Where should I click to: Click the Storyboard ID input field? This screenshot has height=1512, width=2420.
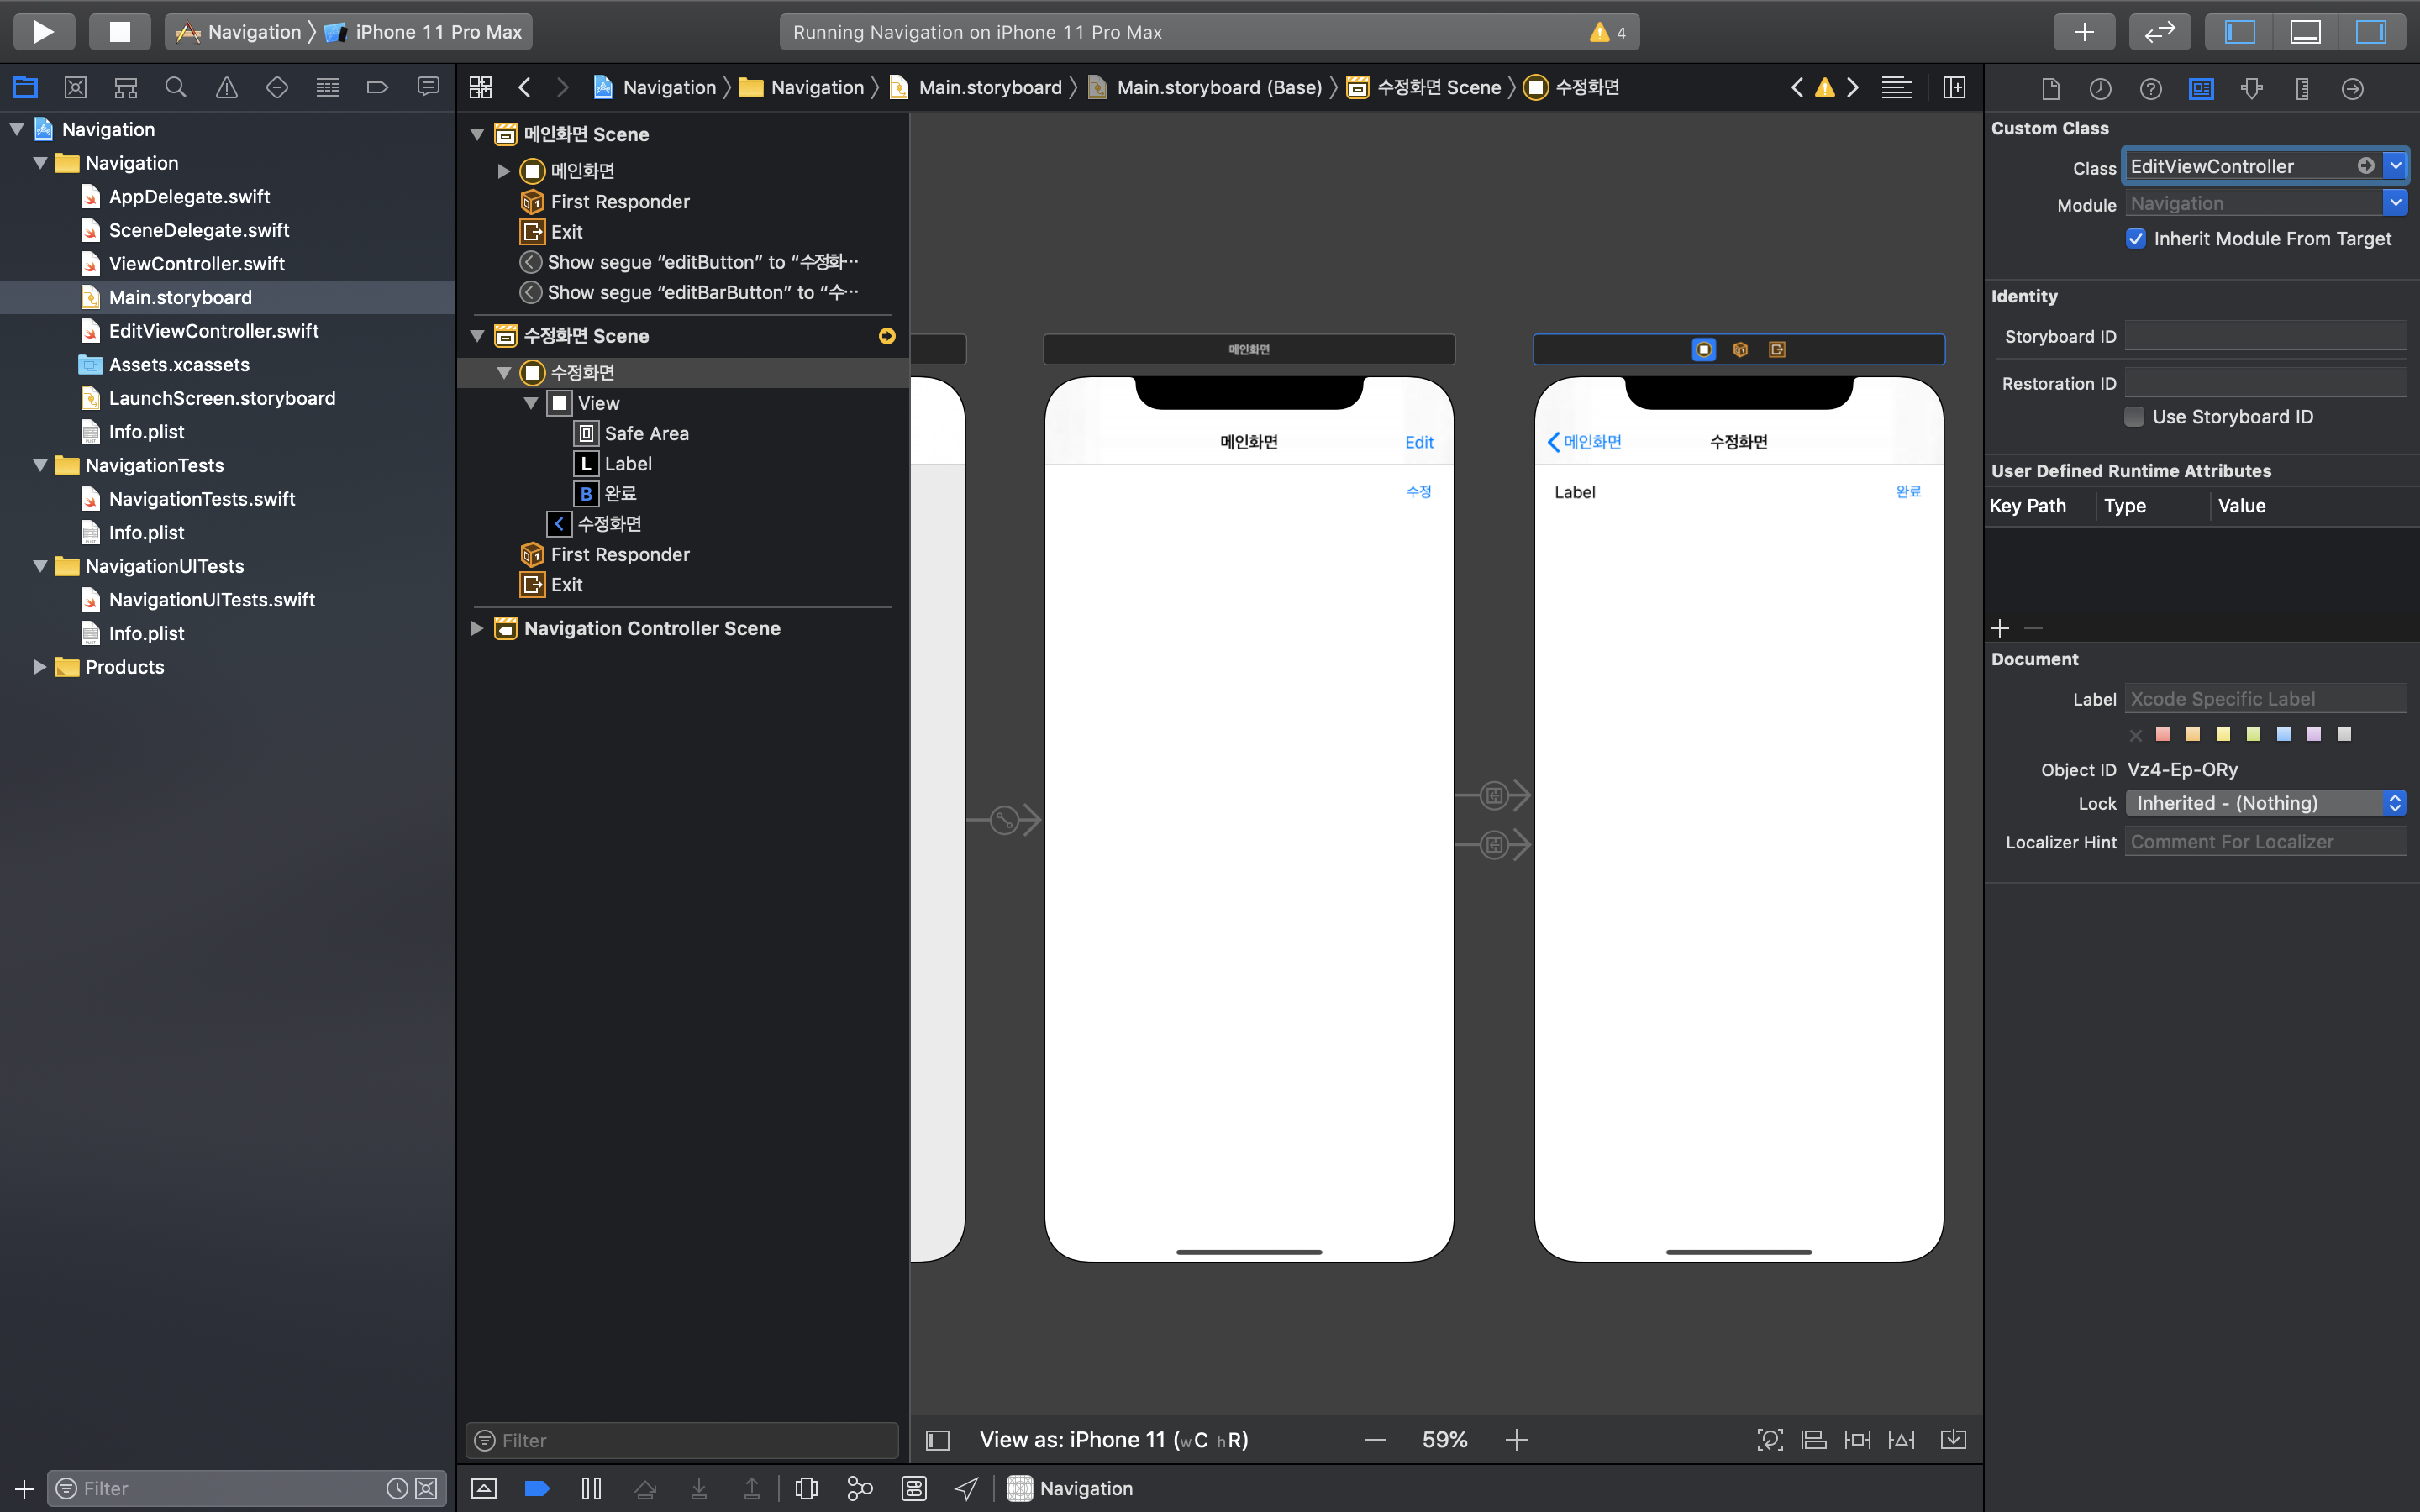[2265, 337]
